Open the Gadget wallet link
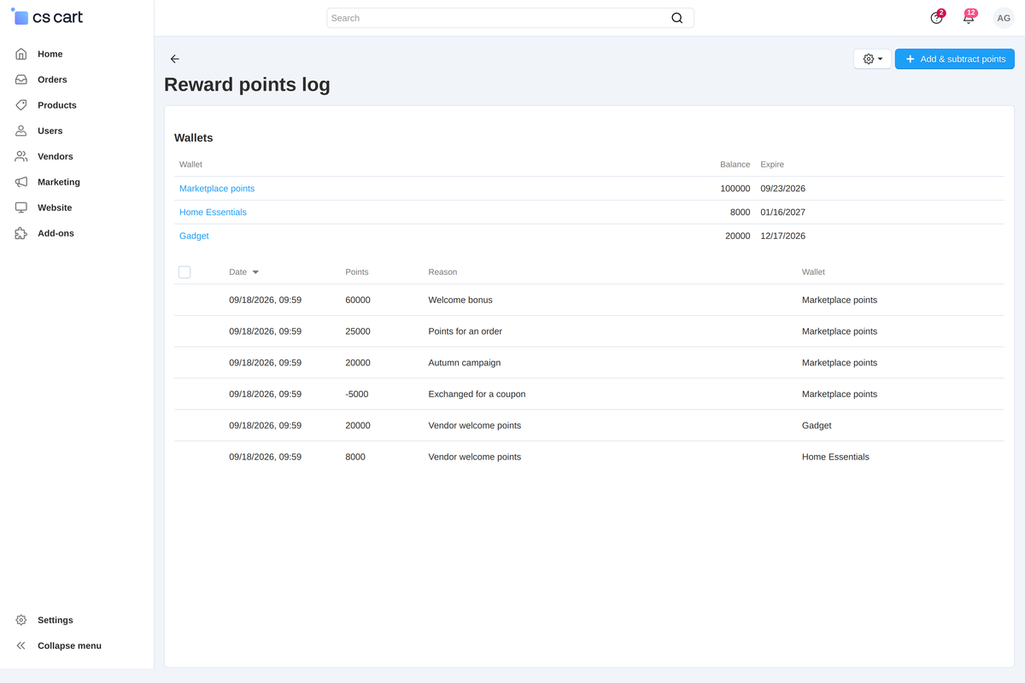 194,236
